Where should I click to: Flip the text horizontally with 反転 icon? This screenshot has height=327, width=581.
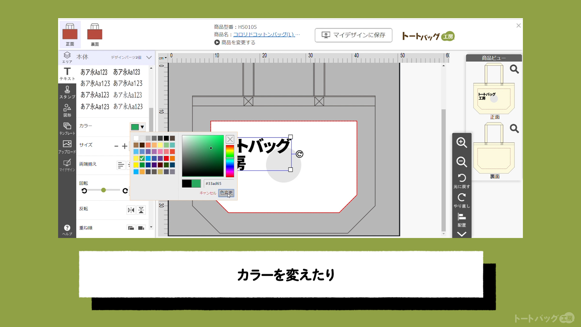point(131,210)
